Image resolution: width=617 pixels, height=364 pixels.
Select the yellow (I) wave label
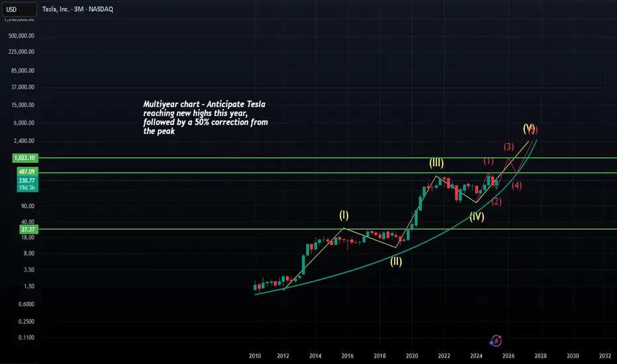pos(344,215)
